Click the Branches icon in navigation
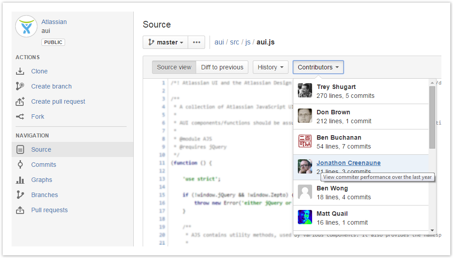Viewport: 453px width, 258px height. coord(20,195)
